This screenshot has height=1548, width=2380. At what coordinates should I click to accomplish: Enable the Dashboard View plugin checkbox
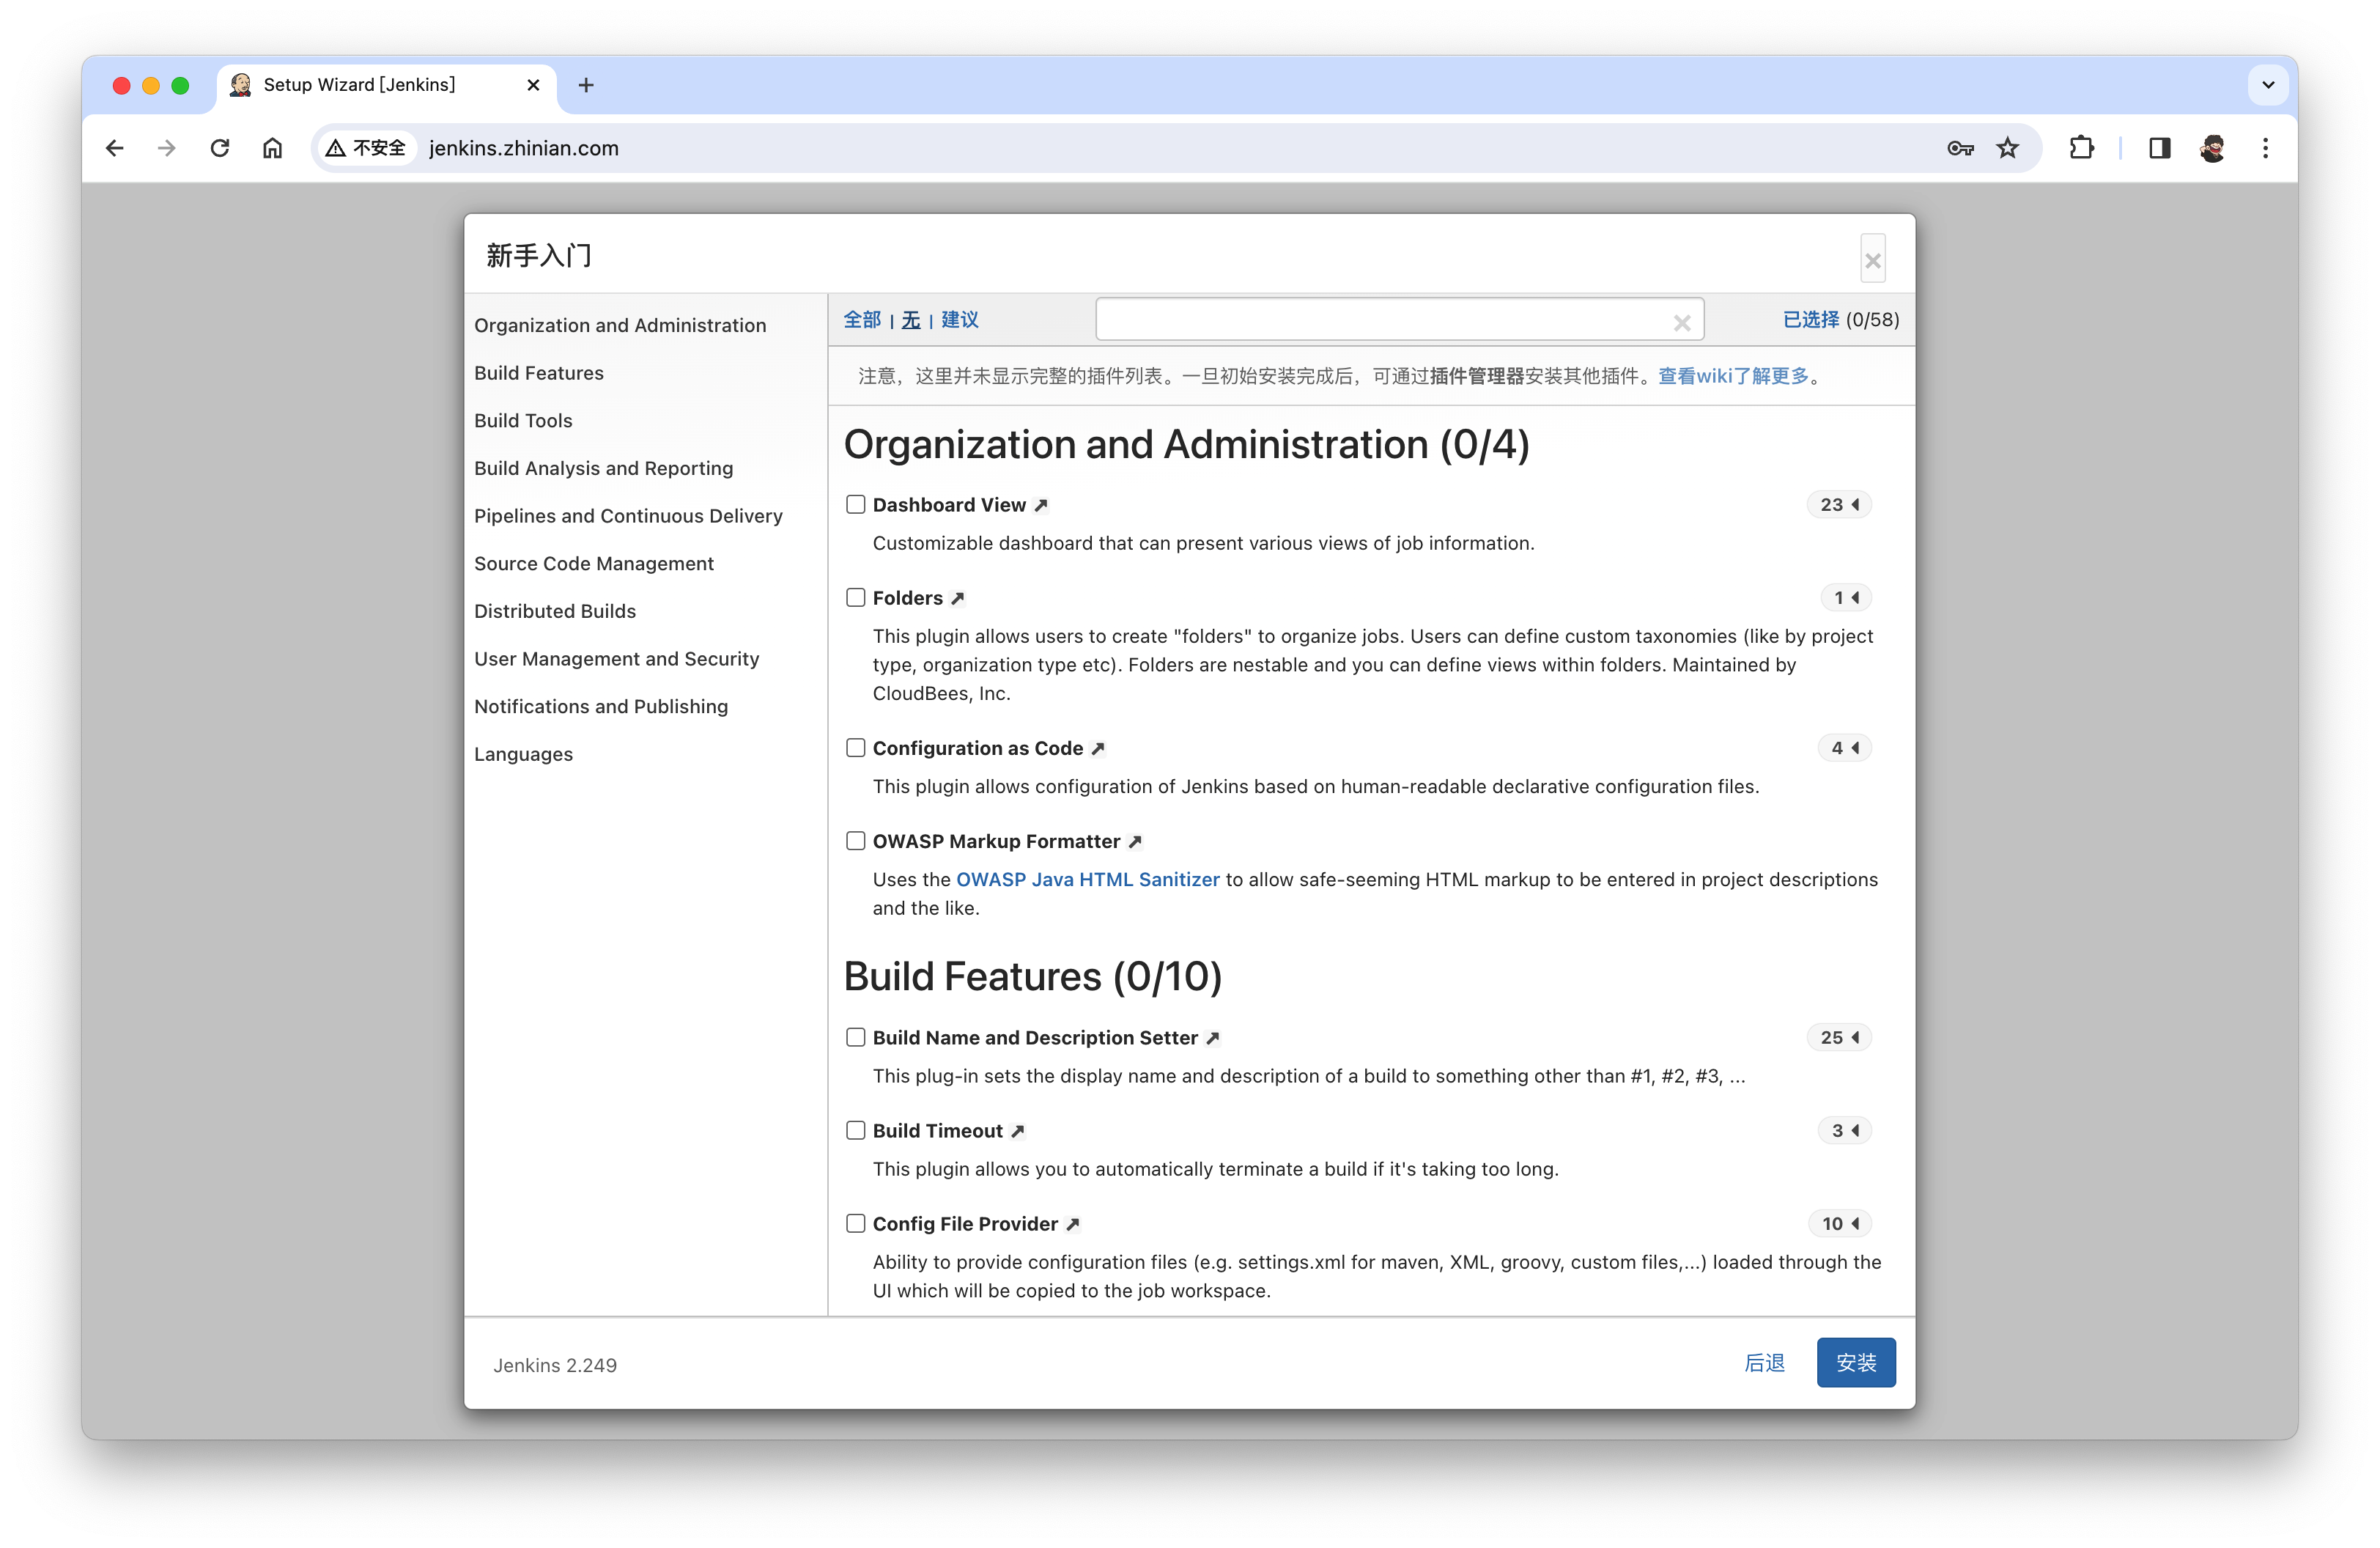[855, 504]
